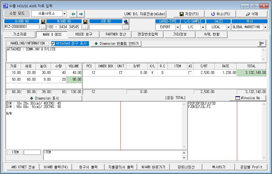Click the VOLUME column header
Screen dimensions: 272x174
[x=74, y=66]
